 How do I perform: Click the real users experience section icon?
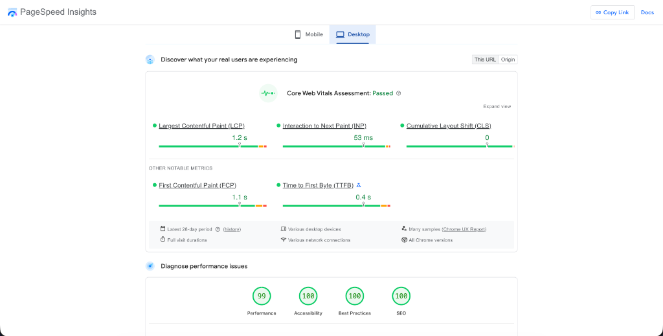(150, 60)
